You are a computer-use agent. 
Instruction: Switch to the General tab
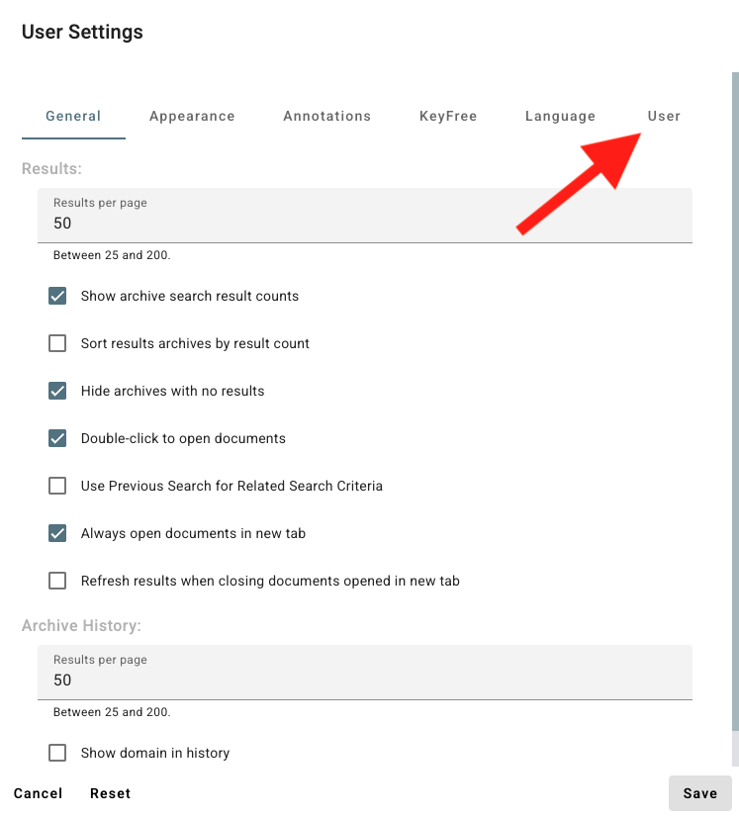[x=73, y=116]
